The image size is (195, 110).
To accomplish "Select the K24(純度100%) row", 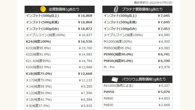I will 59,42.
